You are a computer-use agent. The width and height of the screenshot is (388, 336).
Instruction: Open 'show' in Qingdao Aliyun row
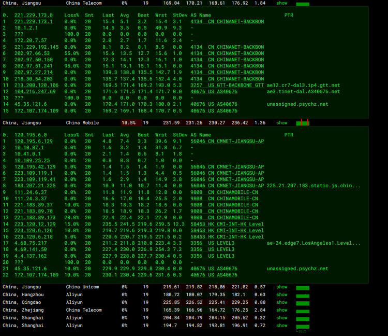click(281, 302)
